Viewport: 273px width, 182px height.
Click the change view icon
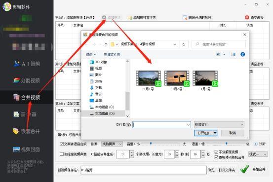click(218, 54)
